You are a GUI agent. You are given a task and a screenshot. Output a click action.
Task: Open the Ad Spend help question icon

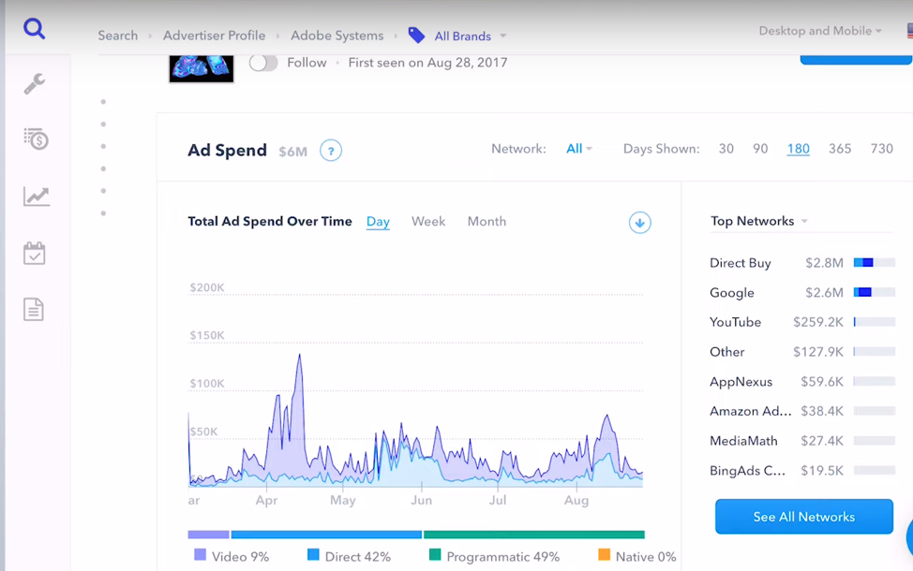tap(331, 151)
